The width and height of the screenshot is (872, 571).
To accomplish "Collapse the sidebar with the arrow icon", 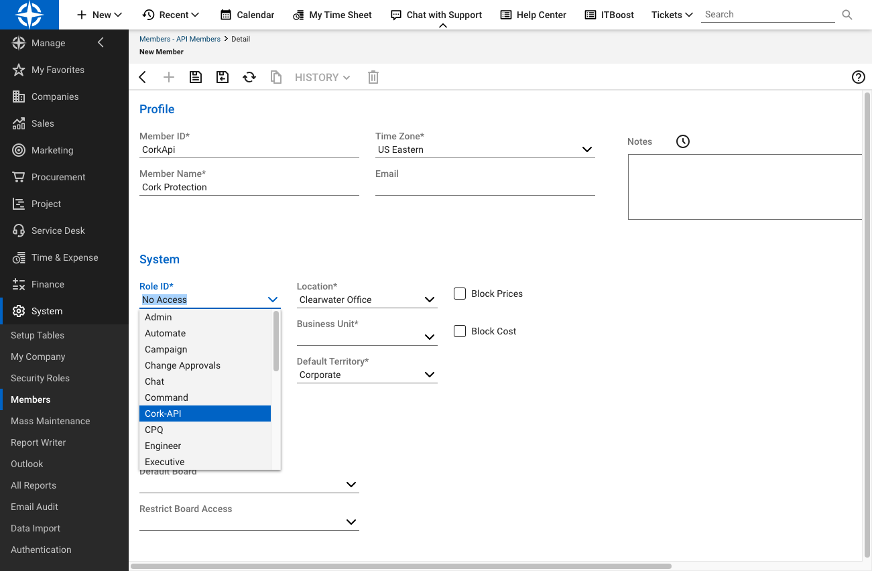I will (101, 43).
